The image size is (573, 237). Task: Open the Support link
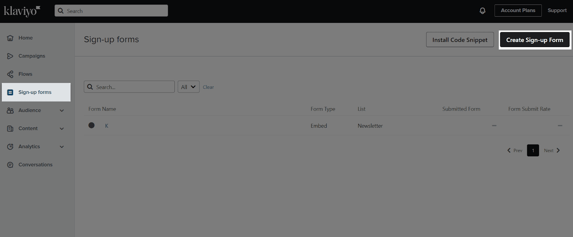[x=557, y=10]
